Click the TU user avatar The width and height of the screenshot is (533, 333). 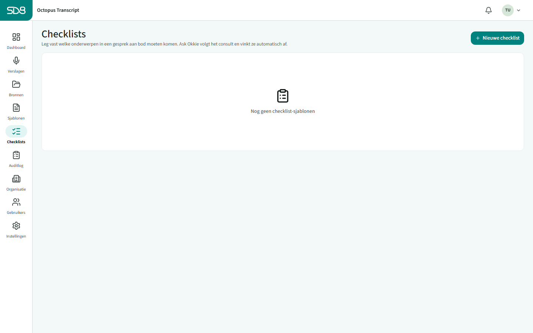point(508,10)
